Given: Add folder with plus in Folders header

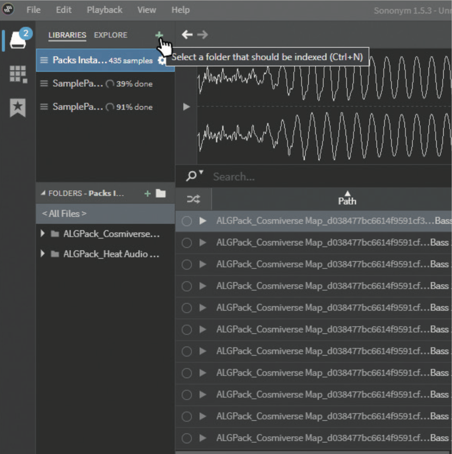Looking at the screenshot, I should tap(148, 193).
